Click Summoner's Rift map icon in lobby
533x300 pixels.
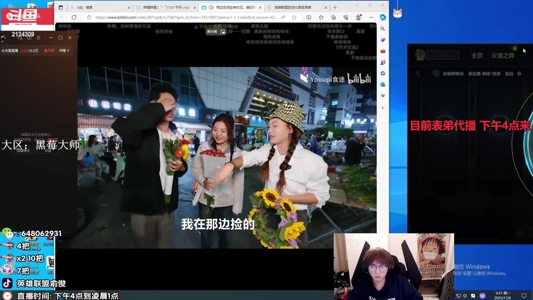436,74
